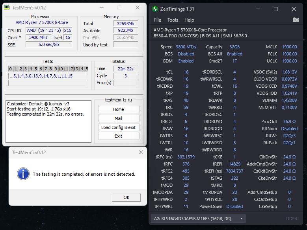Click the blue info icon in dialog

(23, 173)
